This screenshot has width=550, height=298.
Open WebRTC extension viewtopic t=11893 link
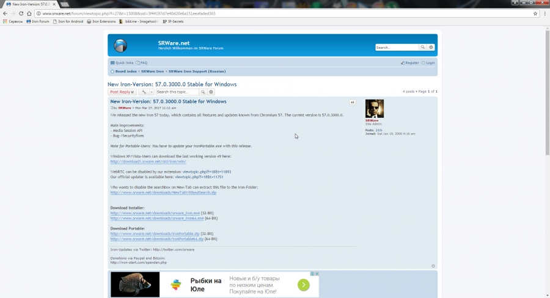click(x=207, y=172)
